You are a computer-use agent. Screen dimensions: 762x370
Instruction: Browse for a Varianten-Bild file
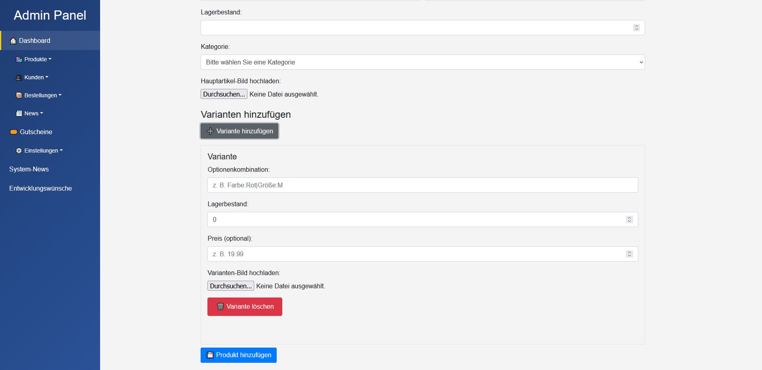[231, 286]
